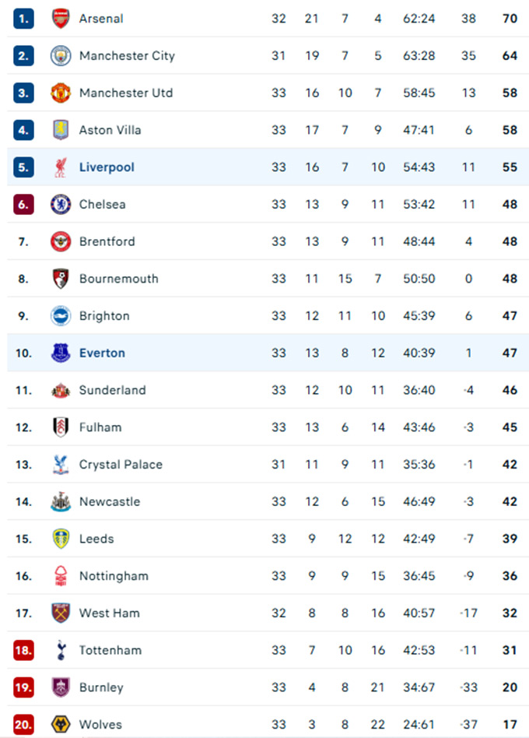The height and width of the screenshot is (738, 529).
Task: Click the Arsenal club crest icon
Action: 61,19
